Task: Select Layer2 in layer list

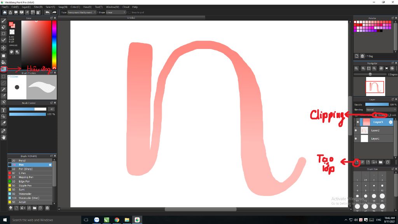Action: coord(374,130)
